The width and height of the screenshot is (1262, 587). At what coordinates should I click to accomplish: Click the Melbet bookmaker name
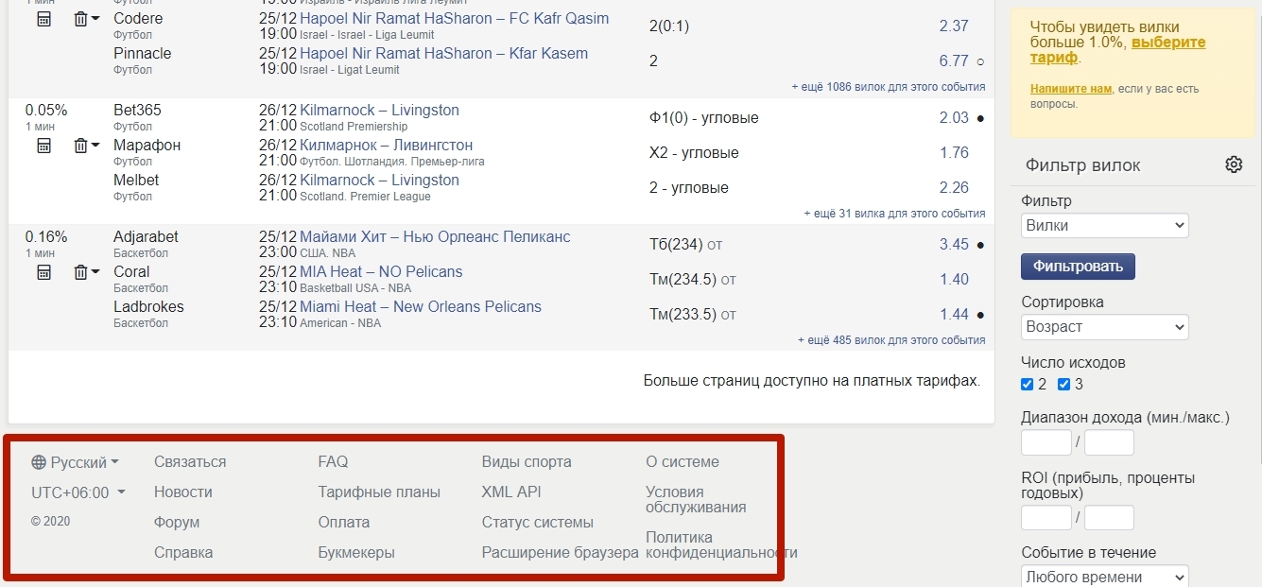136,181
